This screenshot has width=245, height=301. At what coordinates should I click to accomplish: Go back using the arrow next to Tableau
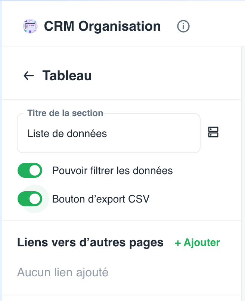click(x=29, y=76)
